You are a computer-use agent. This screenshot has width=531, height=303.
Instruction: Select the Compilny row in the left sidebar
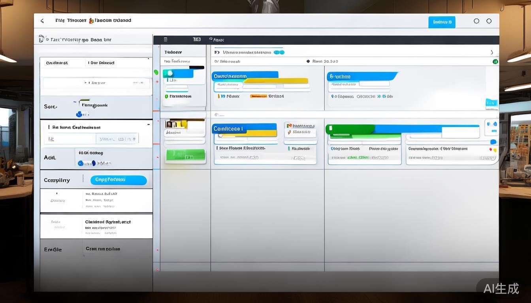point(57,180)
